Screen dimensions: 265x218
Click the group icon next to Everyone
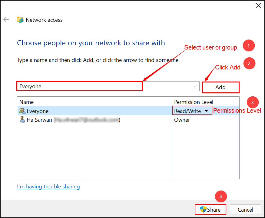pos(22,111)
